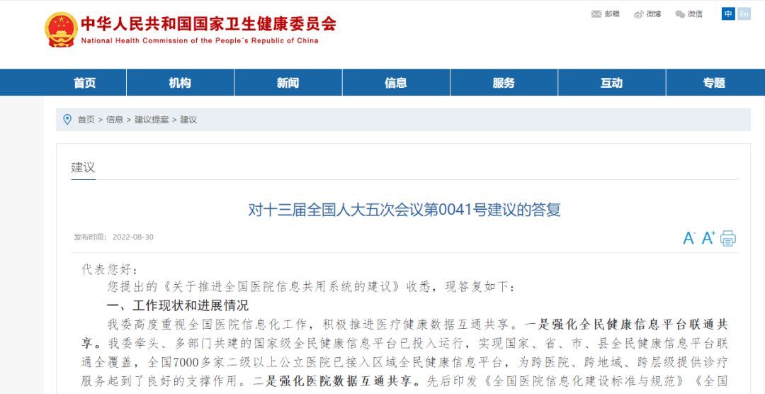Viewport: 765px width, 394px height.
Task: Go to 首页 in breadcrumb
Action: 86,120
